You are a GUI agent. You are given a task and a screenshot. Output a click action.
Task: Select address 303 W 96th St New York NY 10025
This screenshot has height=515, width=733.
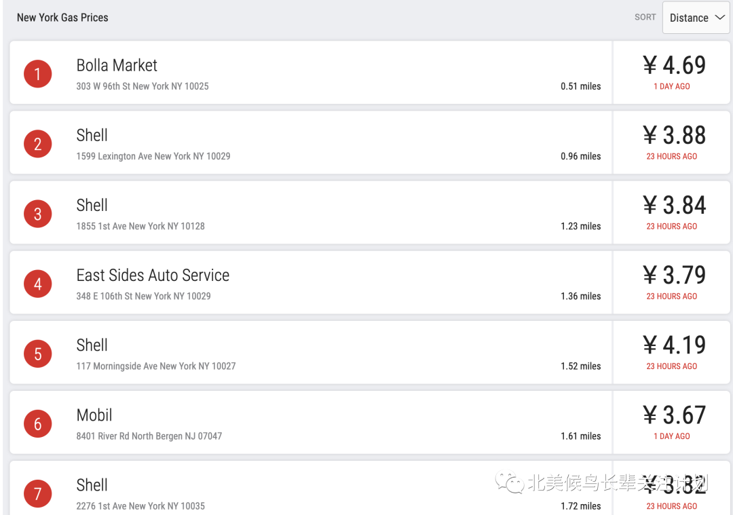click(143, 86)
